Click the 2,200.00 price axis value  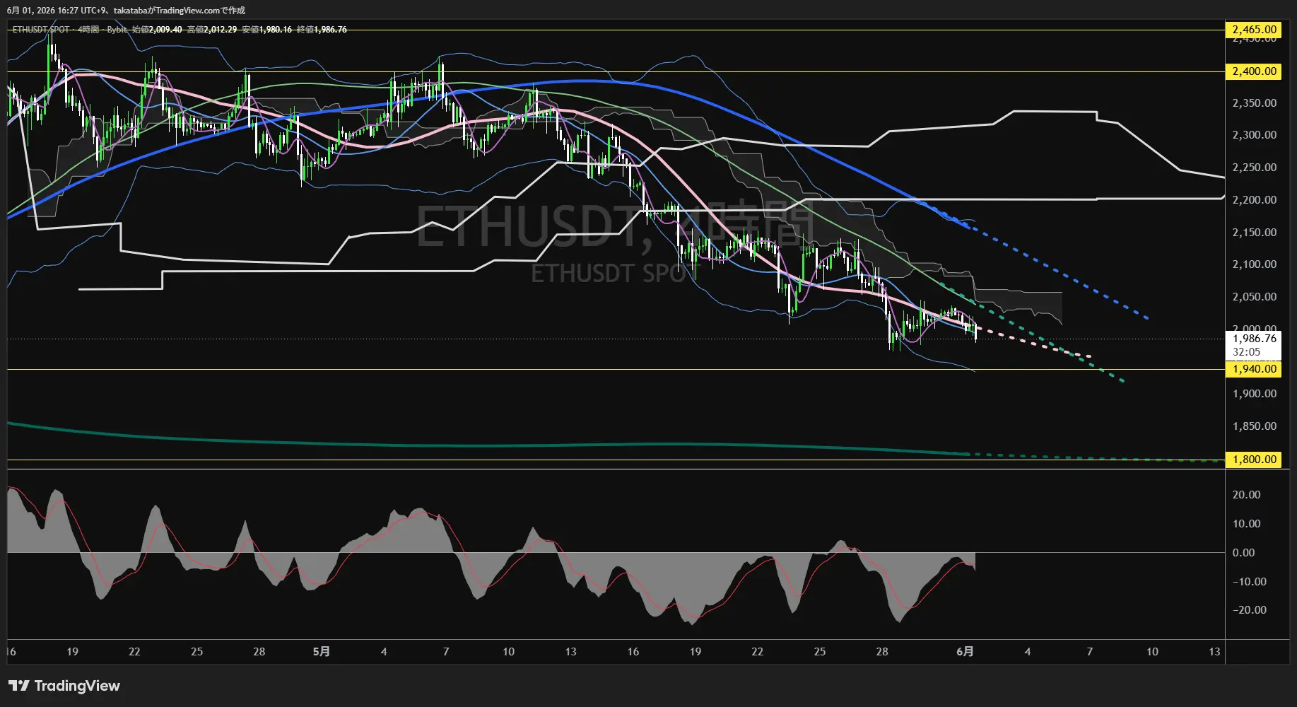tap(1255, 200)
